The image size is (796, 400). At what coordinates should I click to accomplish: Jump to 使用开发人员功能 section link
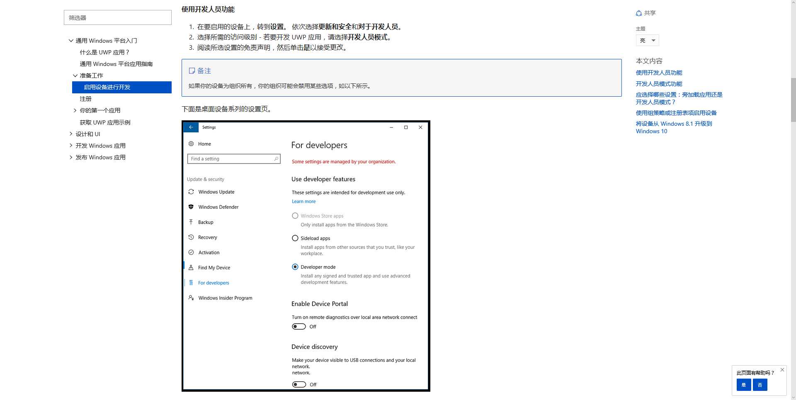tap(659, 73)
